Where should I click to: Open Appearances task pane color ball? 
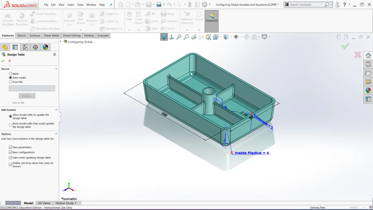[368, 90]
